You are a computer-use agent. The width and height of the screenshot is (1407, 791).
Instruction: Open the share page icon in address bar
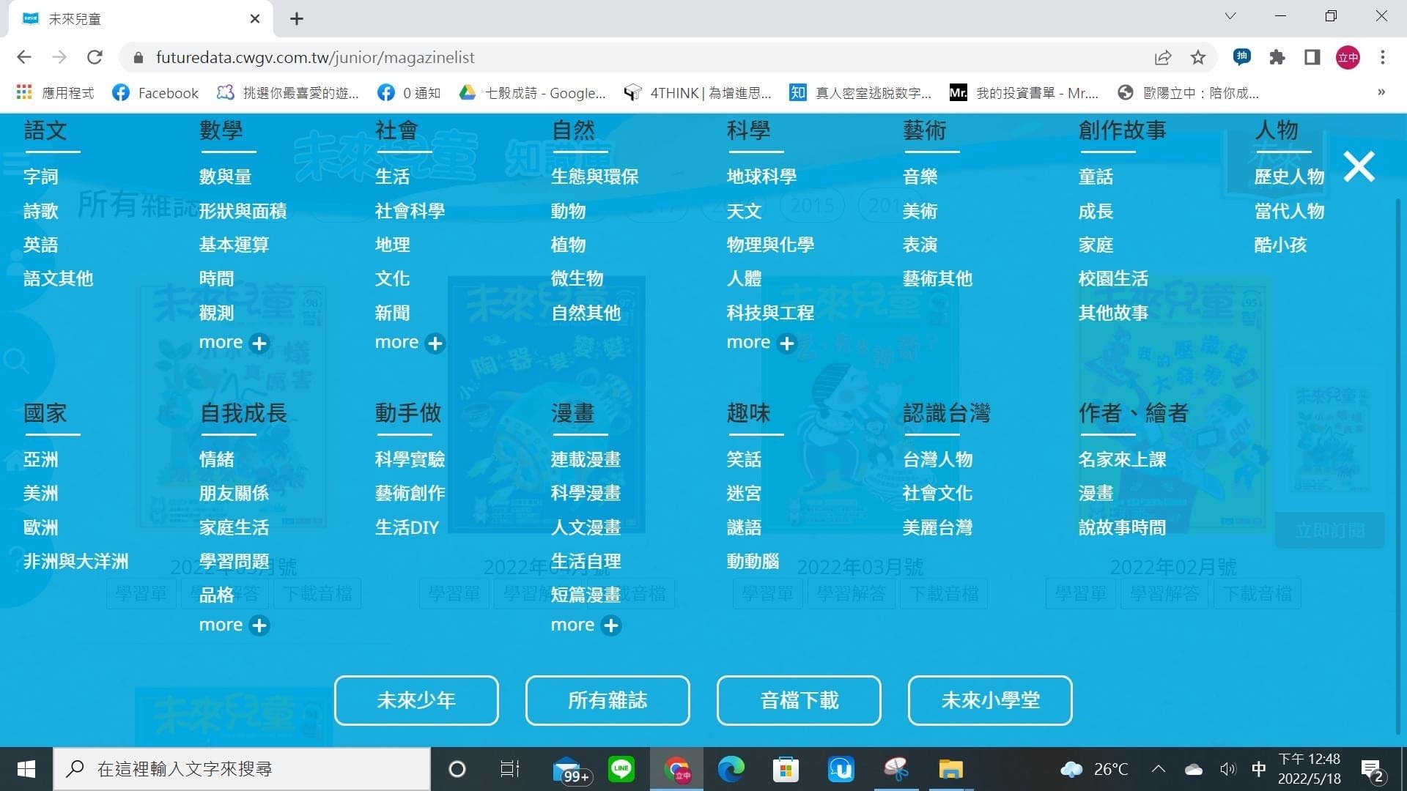tap(1163, 57)
